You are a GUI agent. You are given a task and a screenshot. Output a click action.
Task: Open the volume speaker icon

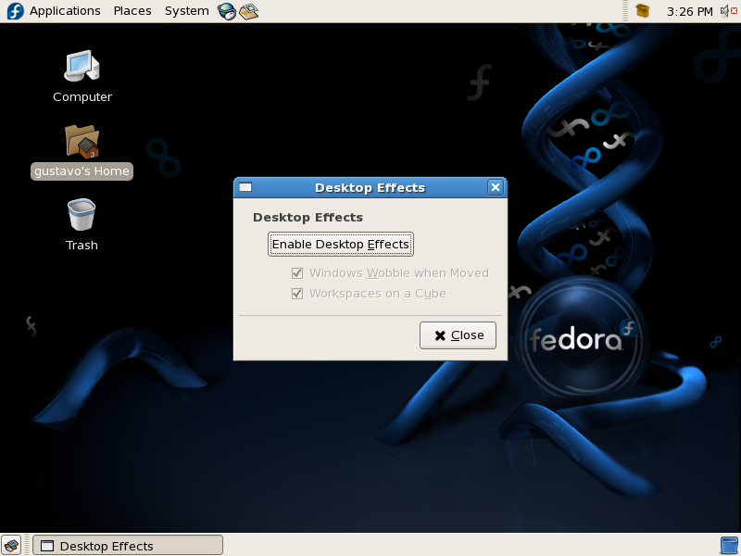click(x=729, y=10)
